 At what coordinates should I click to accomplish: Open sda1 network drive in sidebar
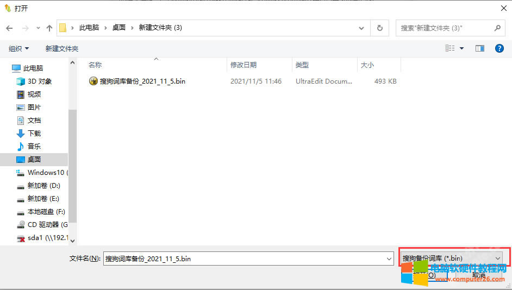click(x=42, y=238)
